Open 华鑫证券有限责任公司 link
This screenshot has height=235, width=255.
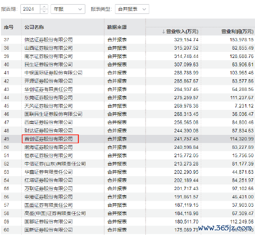(x=49, y=172)
